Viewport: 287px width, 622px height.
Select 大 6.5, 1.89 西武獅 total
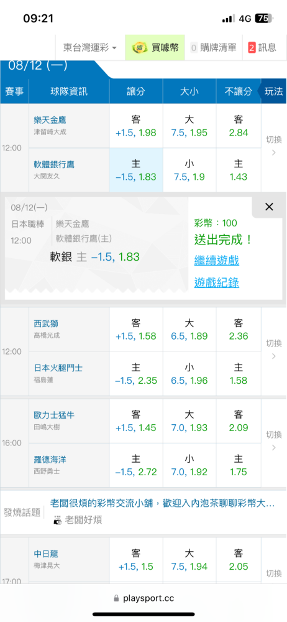[189, 330]
